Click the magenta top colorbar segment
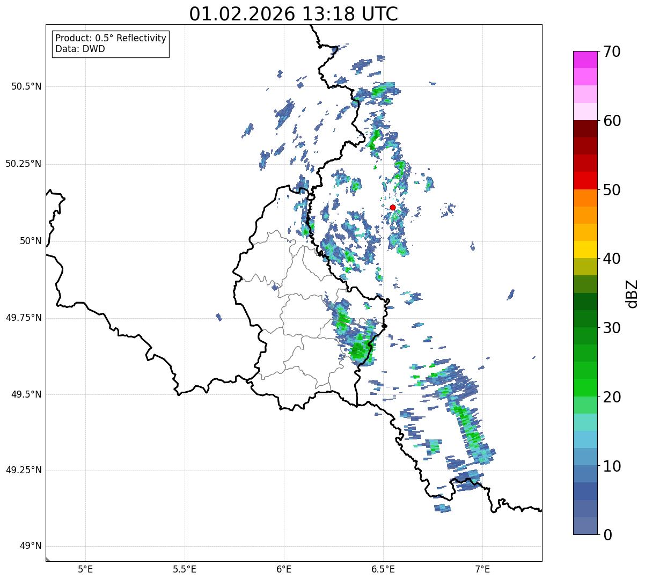The image size is (645, 580). coord(585,60)
